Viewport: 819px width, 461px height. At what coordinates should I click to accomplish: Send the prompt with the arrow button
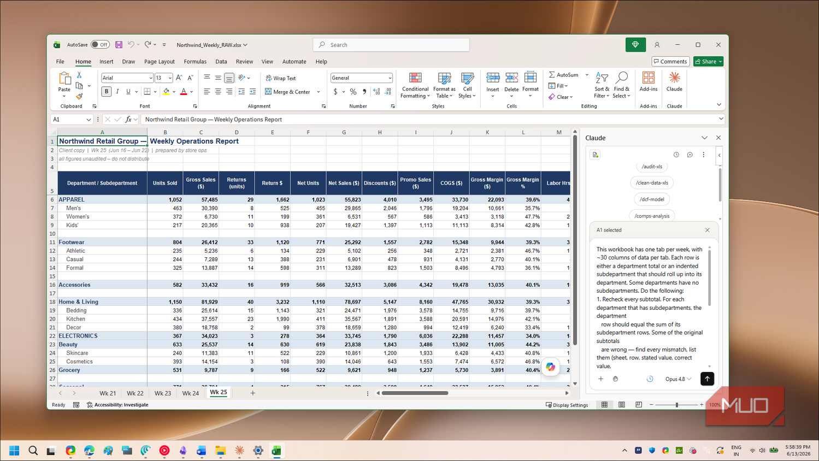707,379
